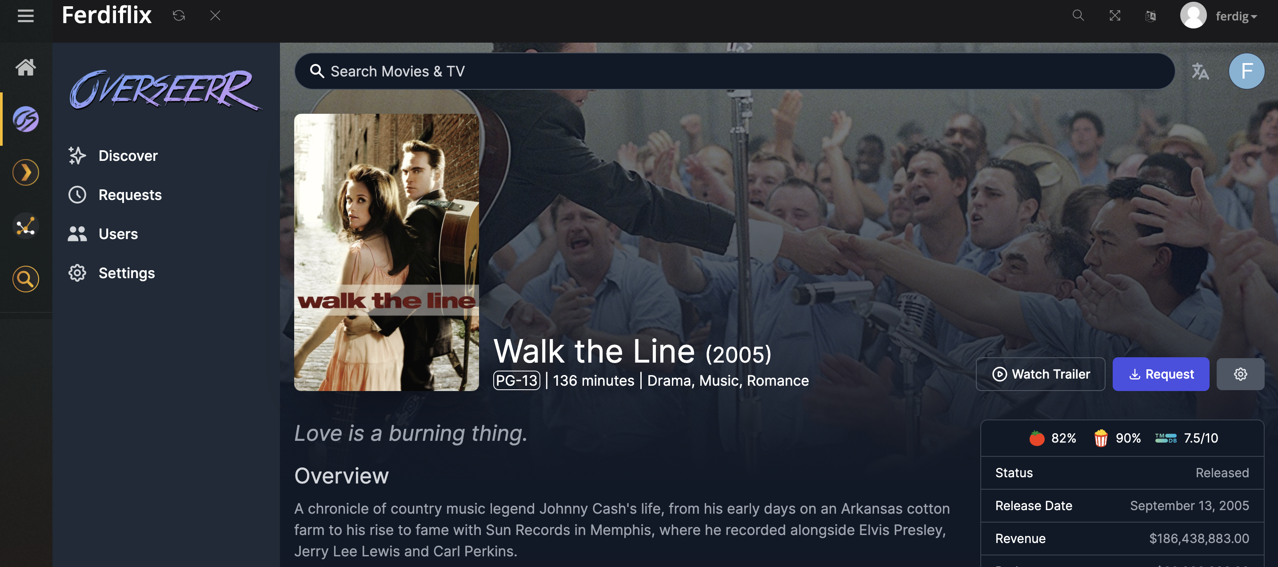Focus the Search Movies & TV field

pos(734,71)
